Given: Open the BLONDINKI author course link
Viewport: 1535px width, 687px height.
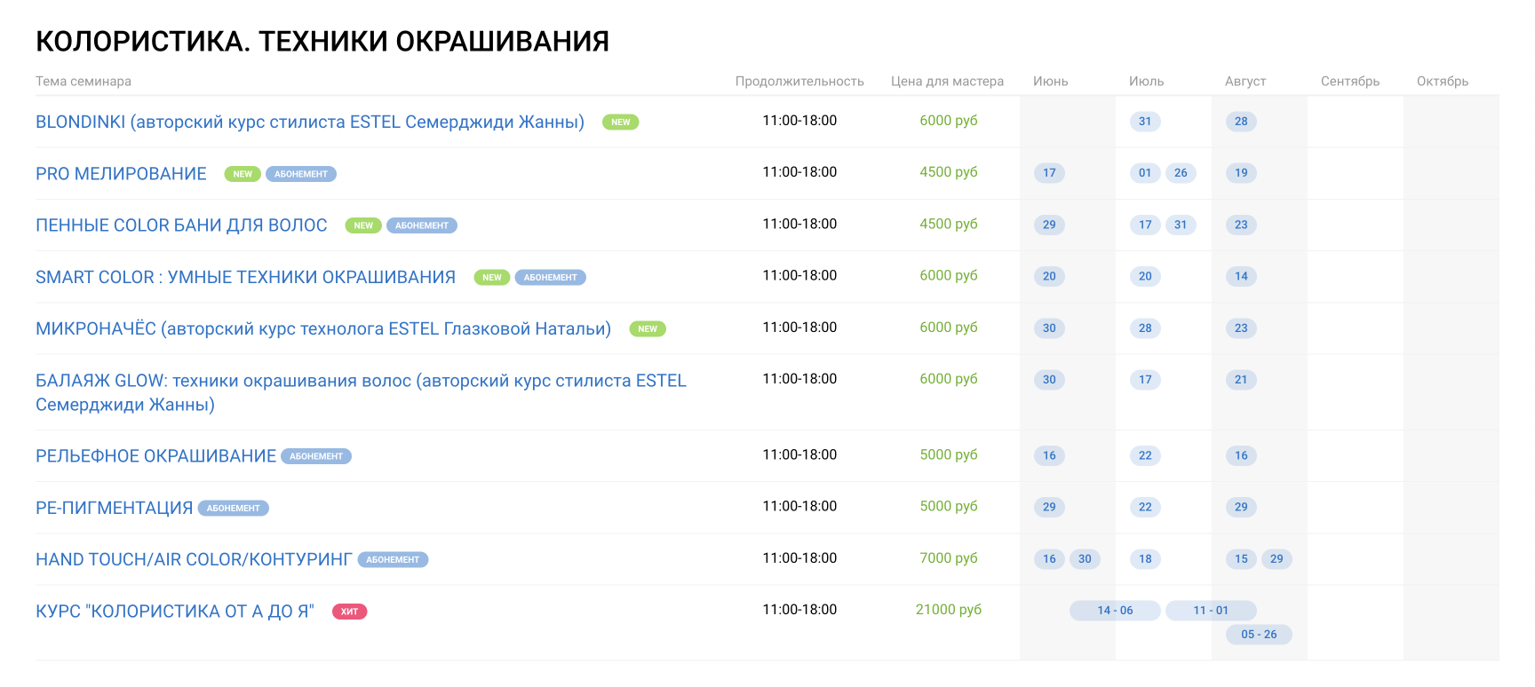Looking at the screenshot, I should (310, 122).
